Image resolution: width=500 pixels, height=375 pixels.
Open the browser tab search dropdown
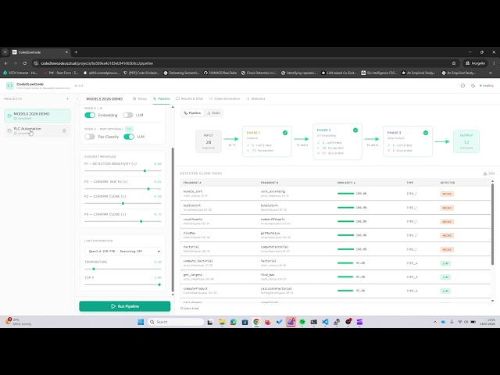coord(5,52)
